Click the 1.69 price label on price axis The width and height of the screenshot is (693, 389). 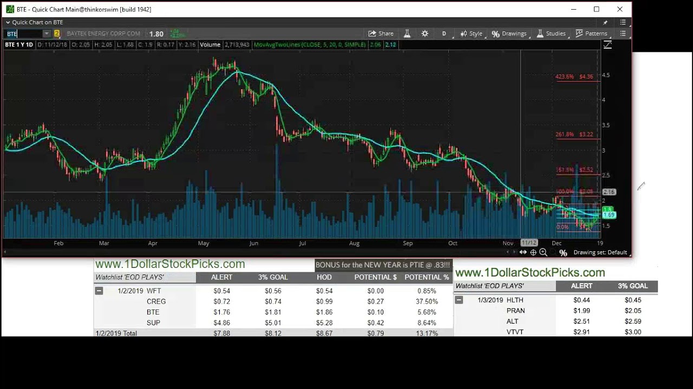click(x=609, y=215)
